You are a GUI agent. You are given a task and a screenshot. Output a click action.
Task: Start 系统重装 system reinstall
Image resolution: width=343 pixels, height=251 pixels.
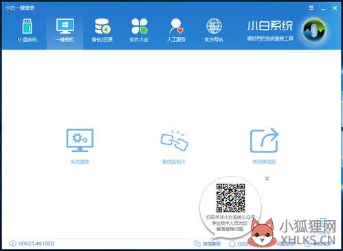pos(80,146)
